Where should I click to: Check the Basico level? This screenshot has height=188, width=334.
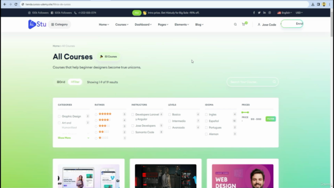(170, 115)
